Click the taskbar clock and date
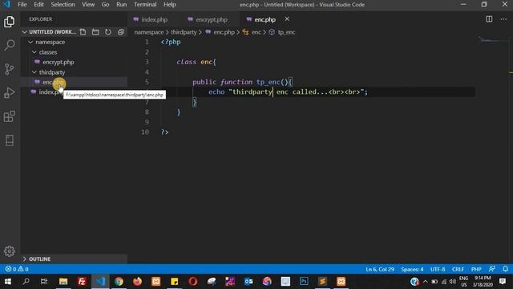 483,281
